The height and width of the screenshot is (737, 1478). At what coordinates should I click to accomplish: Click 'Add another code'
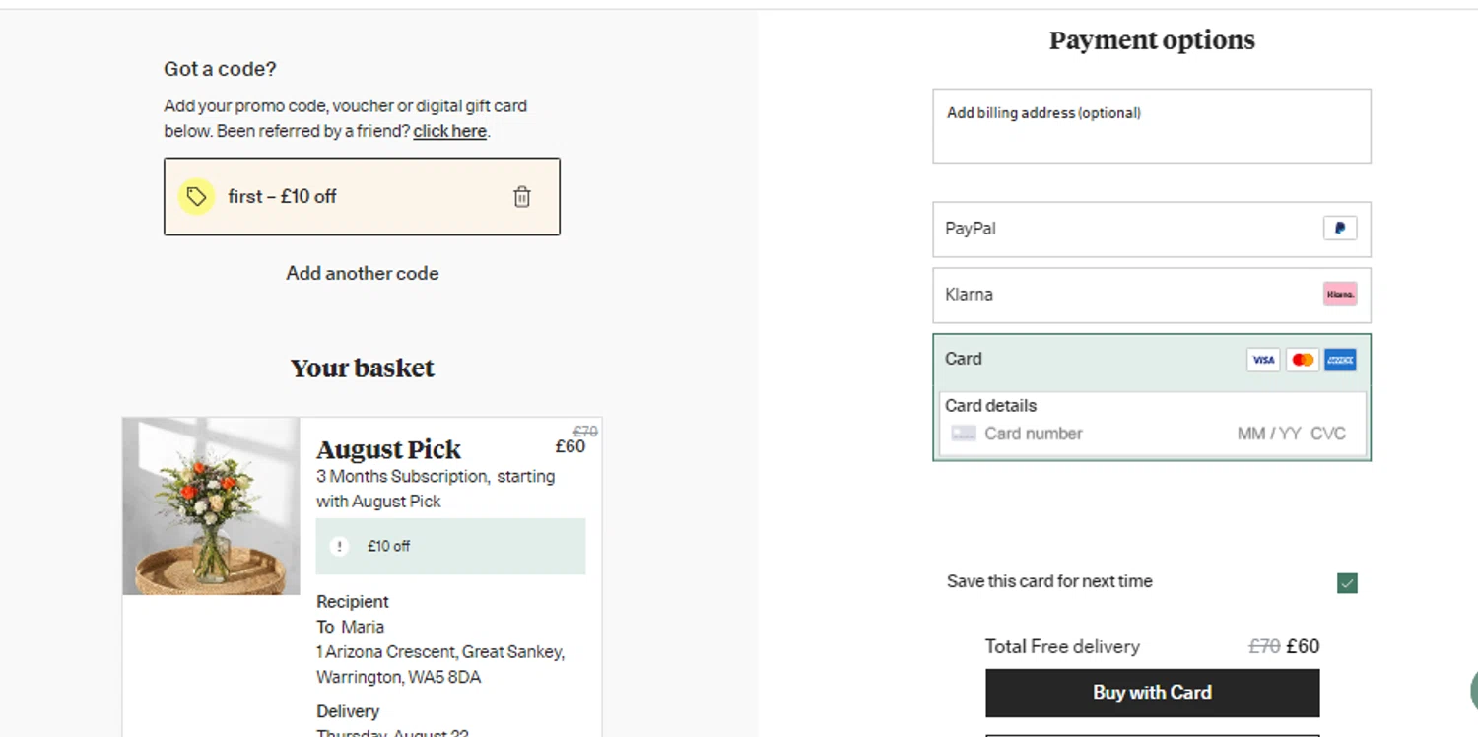pyautogui.click(x=362, y=273)
